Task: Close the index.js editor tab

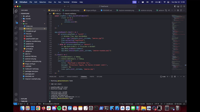Action: [x=59, y=10]
